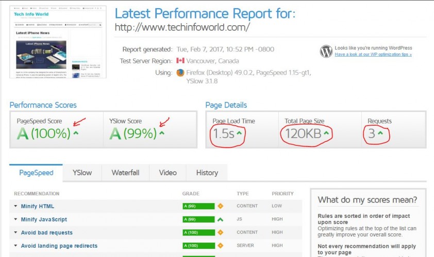Click the What do my scores mean? heading

[368, 199]
